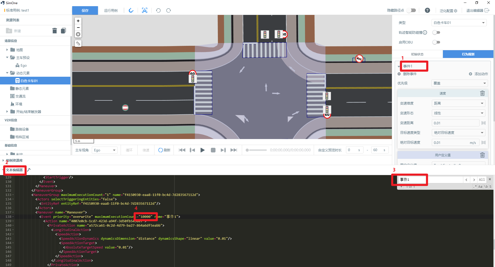Image resolution: width=495 pixels, height=267 pixels.
Task: Click the focus-on-vehicle frame icon
Action: point(145,11)
